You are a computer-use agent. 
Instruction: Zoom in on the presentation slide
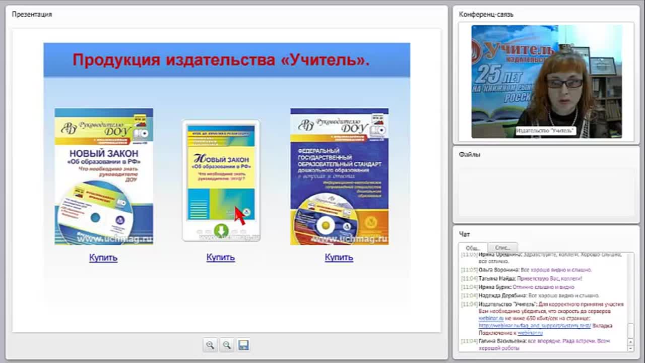pos(210,345)
